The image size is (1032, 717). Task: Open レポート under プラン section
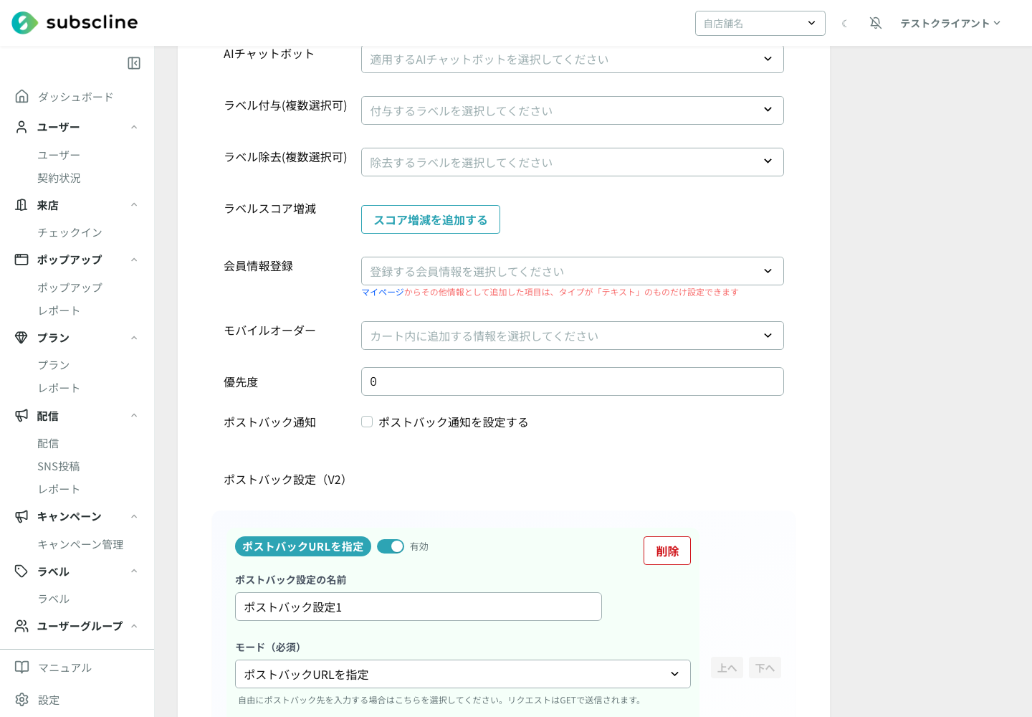59,388
